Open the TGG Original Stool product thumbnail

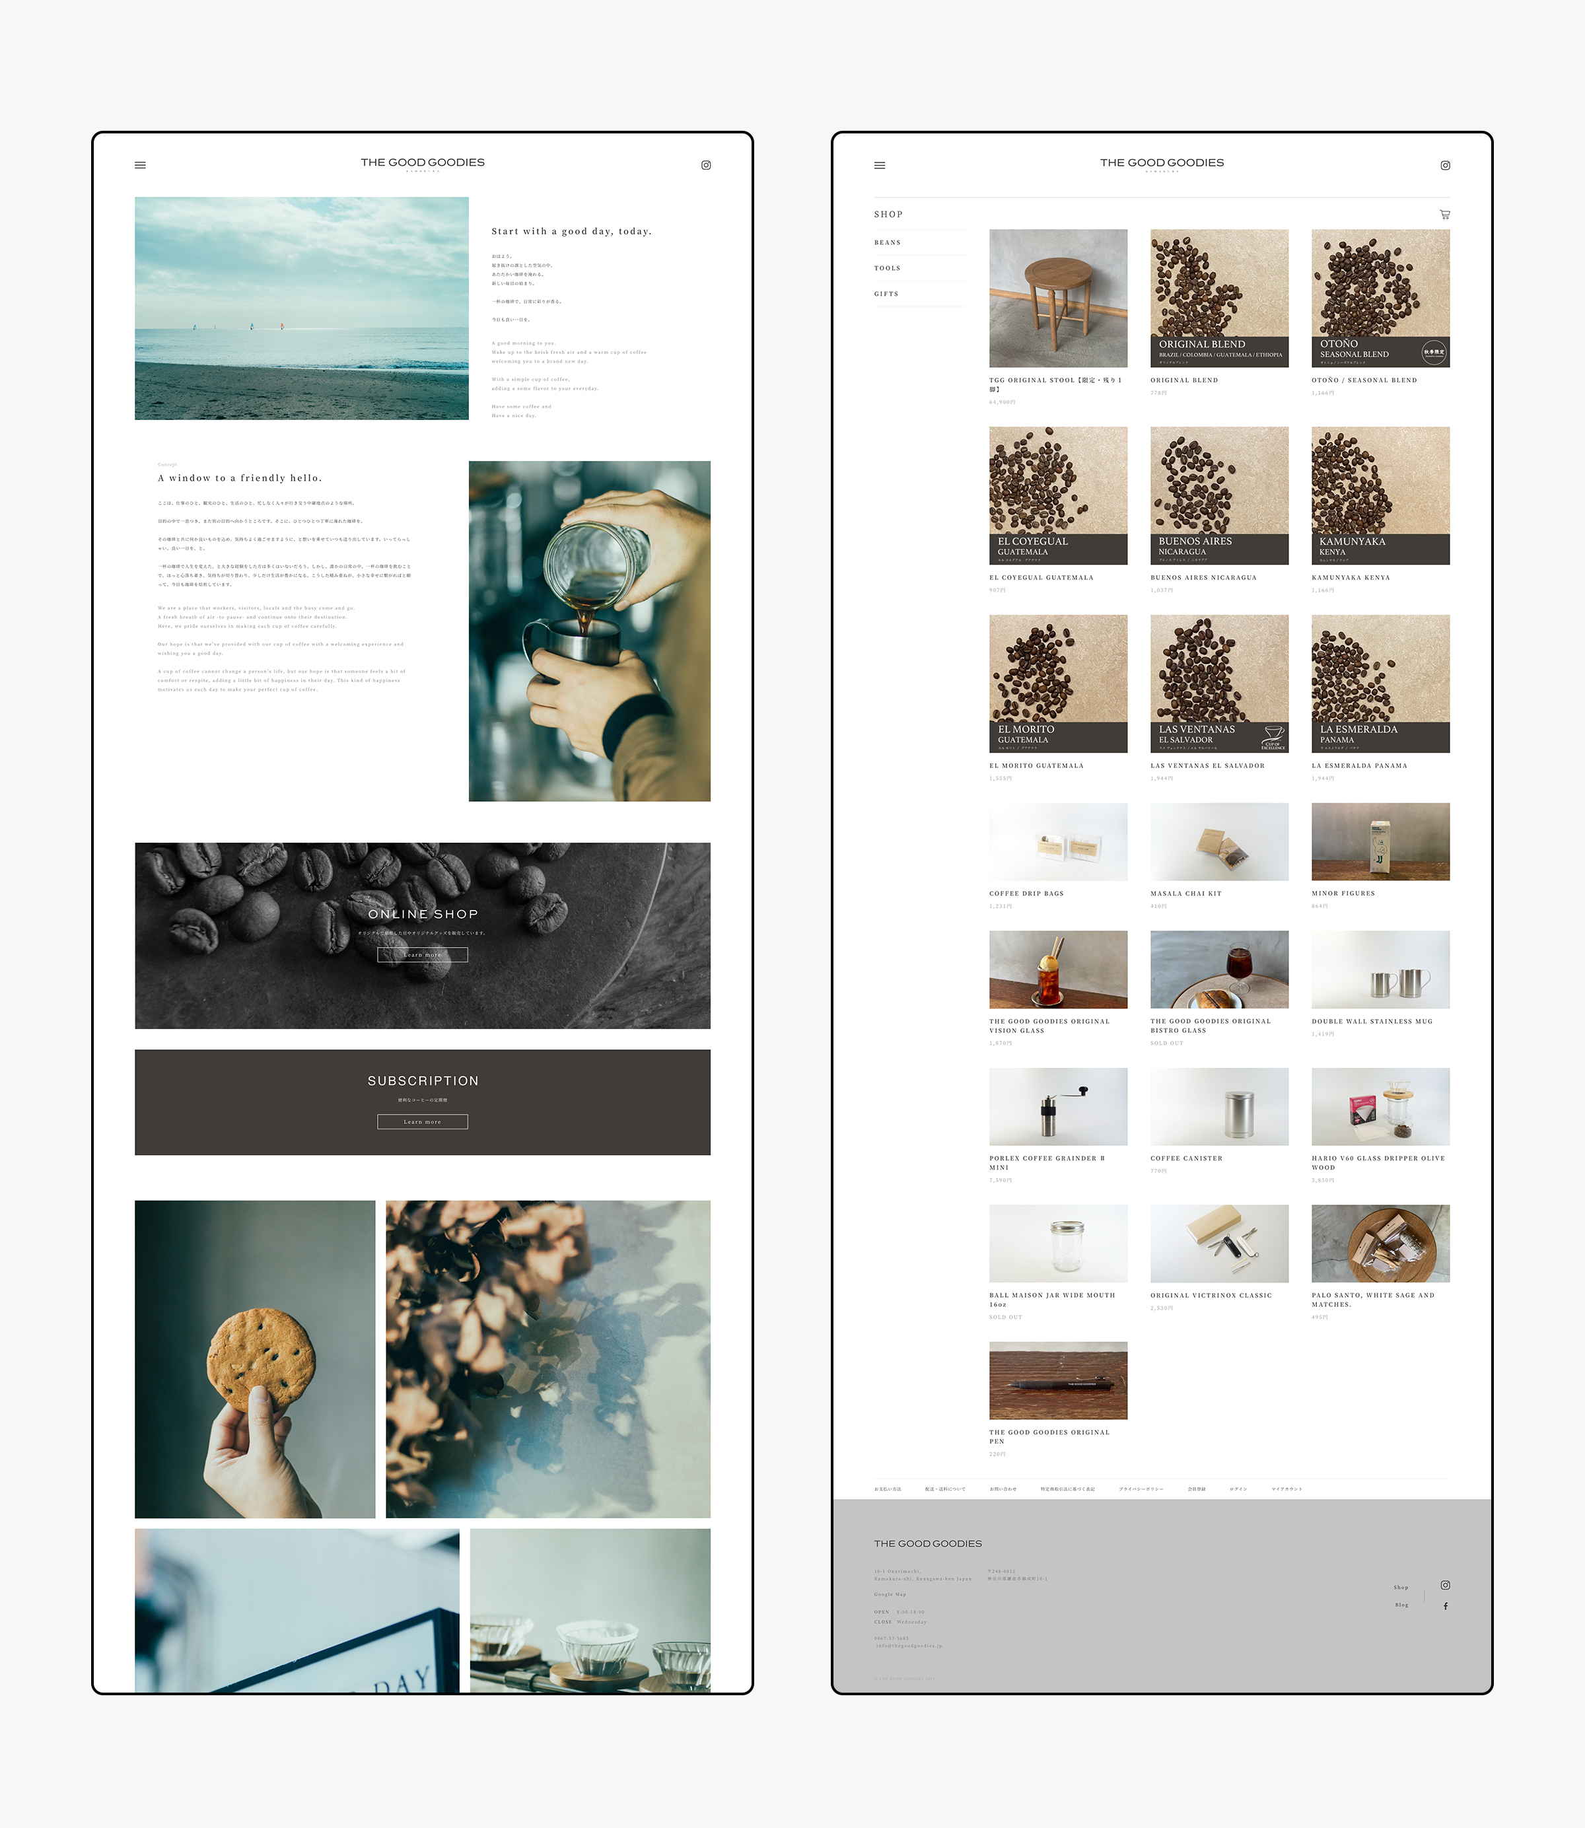click(1058, 298)
